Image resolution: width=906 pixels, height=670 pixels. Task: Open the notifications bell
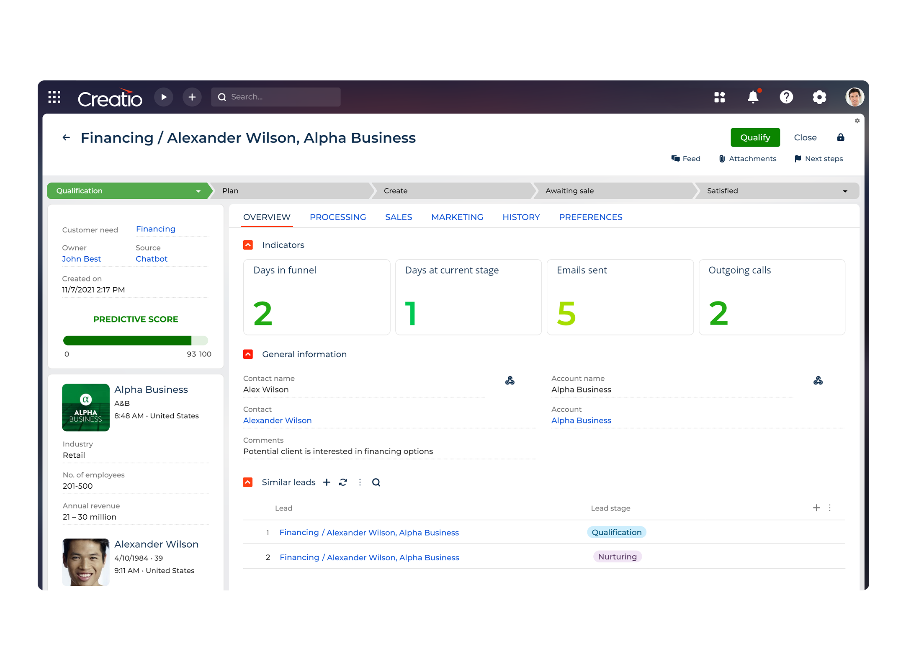click(753, 97)
